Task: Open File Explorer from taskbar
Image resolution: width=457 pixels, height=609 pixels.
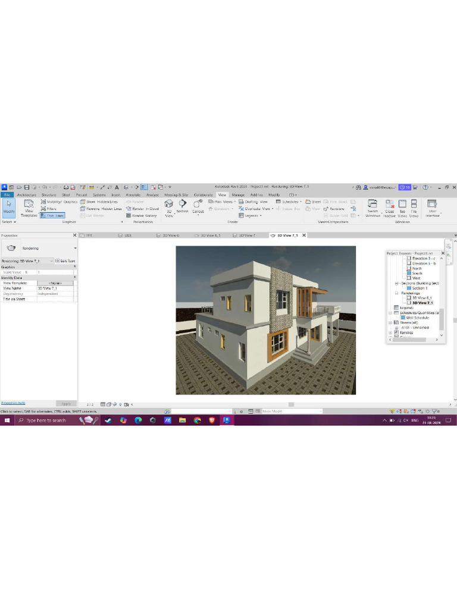Action: tap(182, 420)
